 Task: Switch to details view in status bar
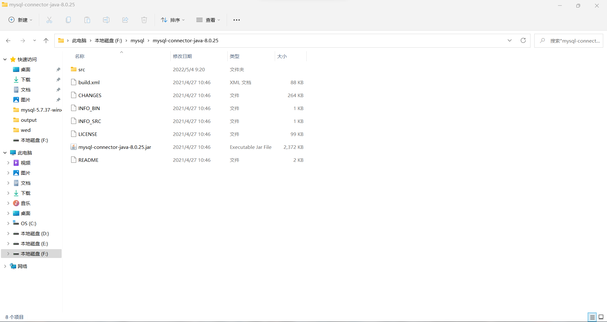592,317
